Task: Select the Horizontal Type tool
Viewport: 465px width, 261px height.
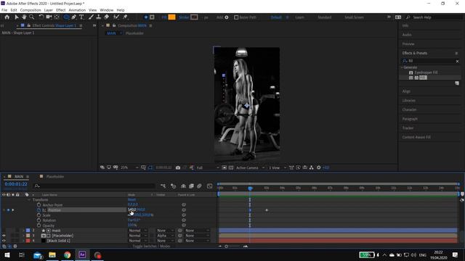Action: click(81, 17)
